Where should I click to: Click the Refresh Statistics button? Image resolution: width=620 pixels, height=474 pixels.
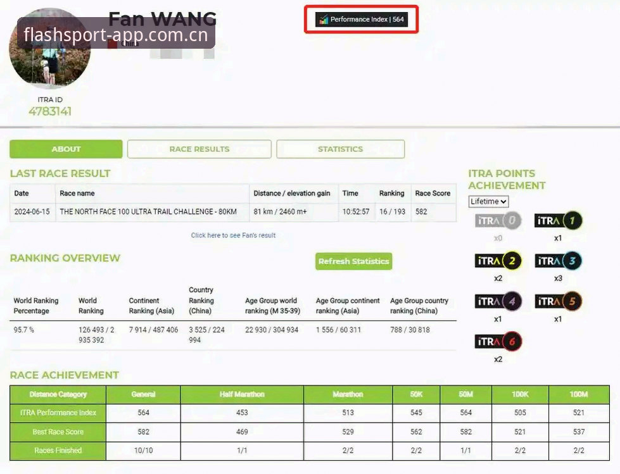click(354, 261)
